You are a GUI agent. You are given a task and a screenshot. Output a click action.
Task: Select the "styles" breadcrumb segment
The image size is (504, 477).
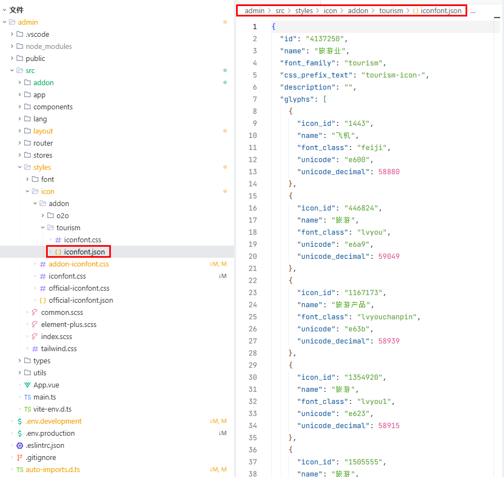[304, 10]
